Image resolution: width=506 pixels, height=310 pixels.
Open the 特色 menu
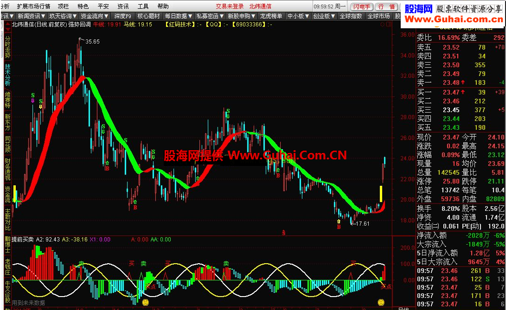coord(83,6)
